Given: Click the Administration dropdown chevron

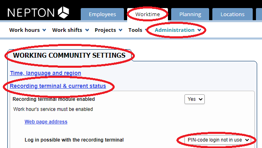Looking at the screenshot, I should (x=199, y=30).
